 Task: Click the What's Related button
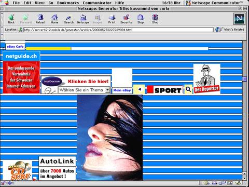coord(230,30)
